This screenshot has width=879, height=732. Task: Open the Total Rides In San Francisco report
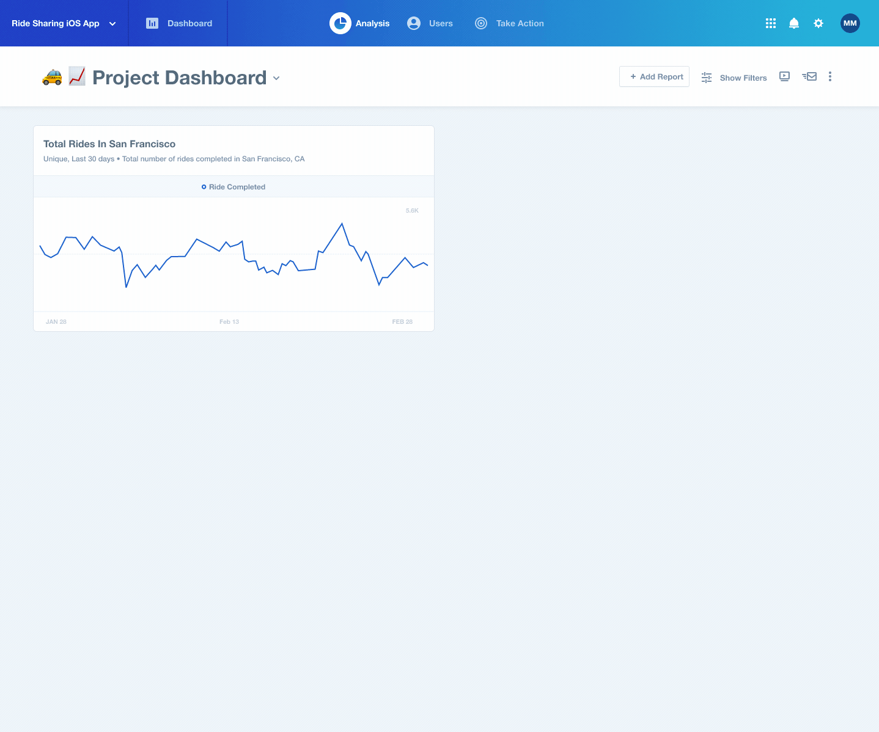(x=109, y=144)
